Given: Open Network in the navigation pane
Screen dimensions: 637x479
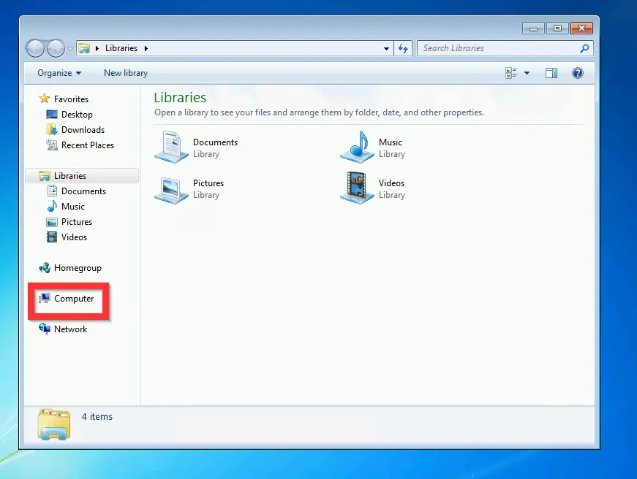Looking at the screenshot, I should (x=70, y=329).
